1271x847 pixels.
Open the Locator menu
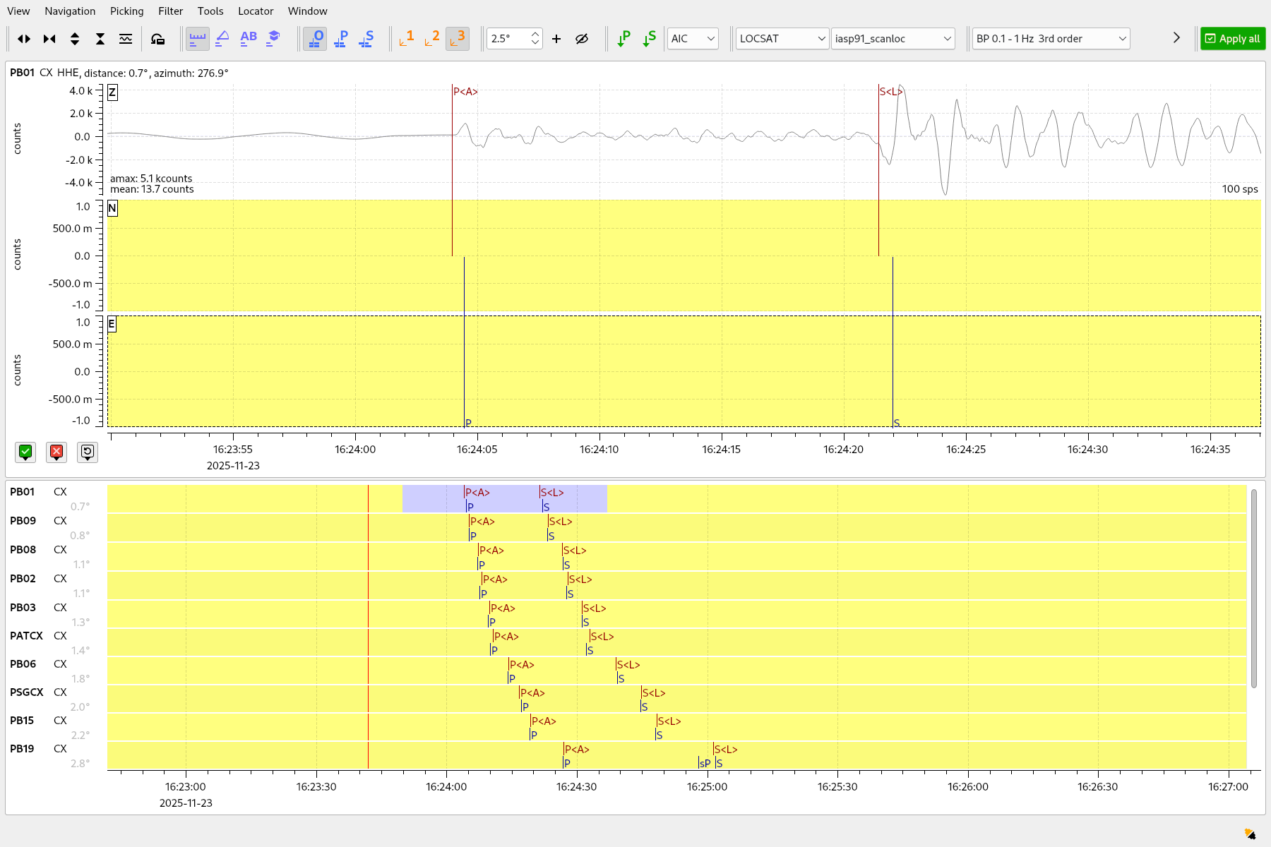(256, 11)
